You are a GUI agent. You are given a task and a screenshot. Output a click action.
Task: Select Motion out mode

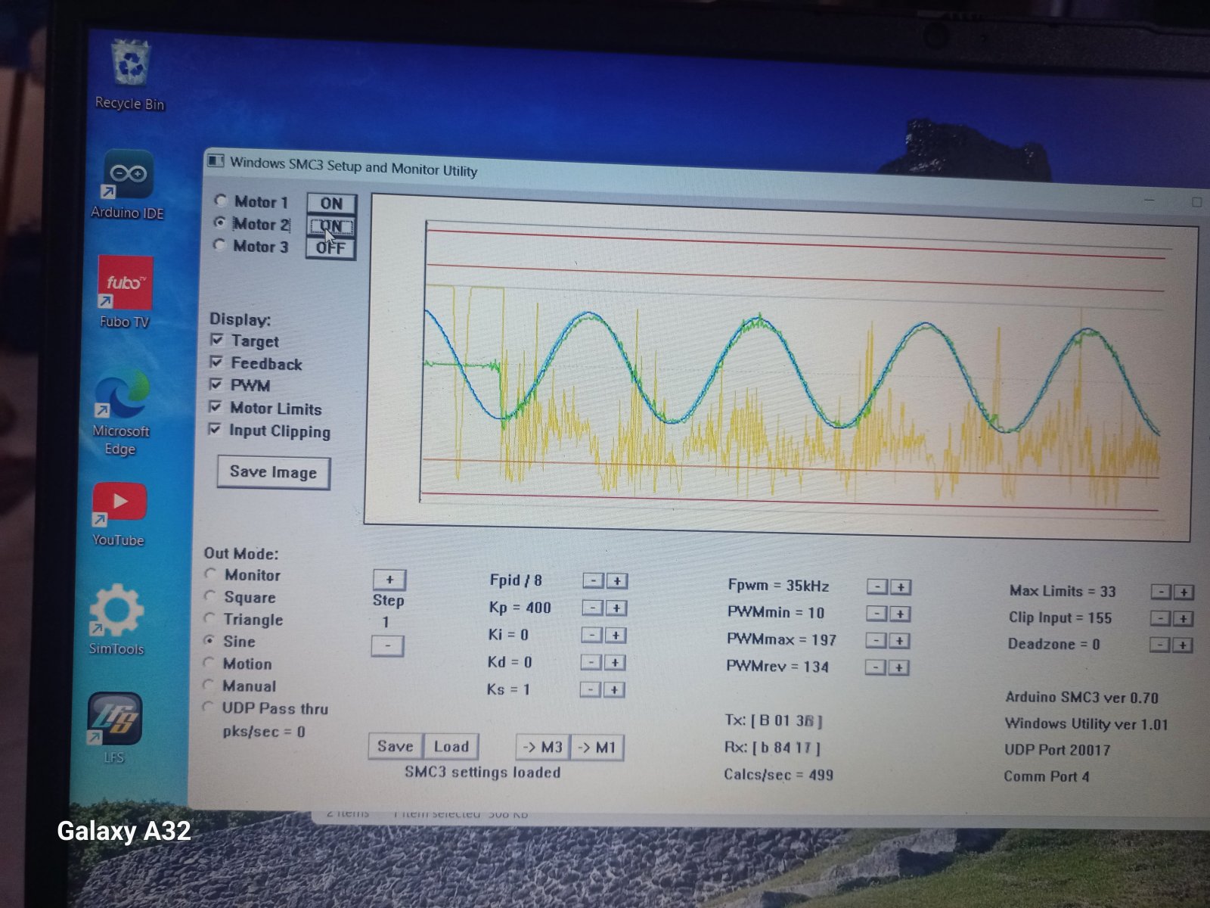point(209,663)
